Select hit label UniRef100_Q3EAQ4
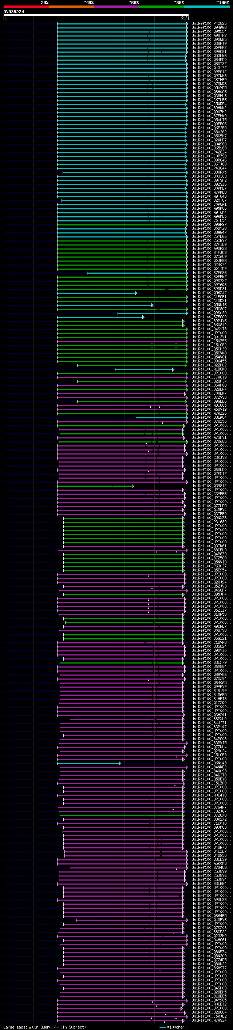 [209, 417]
